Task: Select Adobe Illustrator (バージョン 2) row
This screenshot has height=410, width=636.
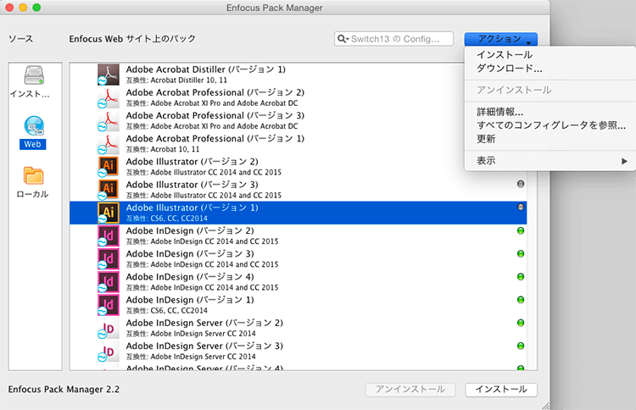Action: click(298, 167)
